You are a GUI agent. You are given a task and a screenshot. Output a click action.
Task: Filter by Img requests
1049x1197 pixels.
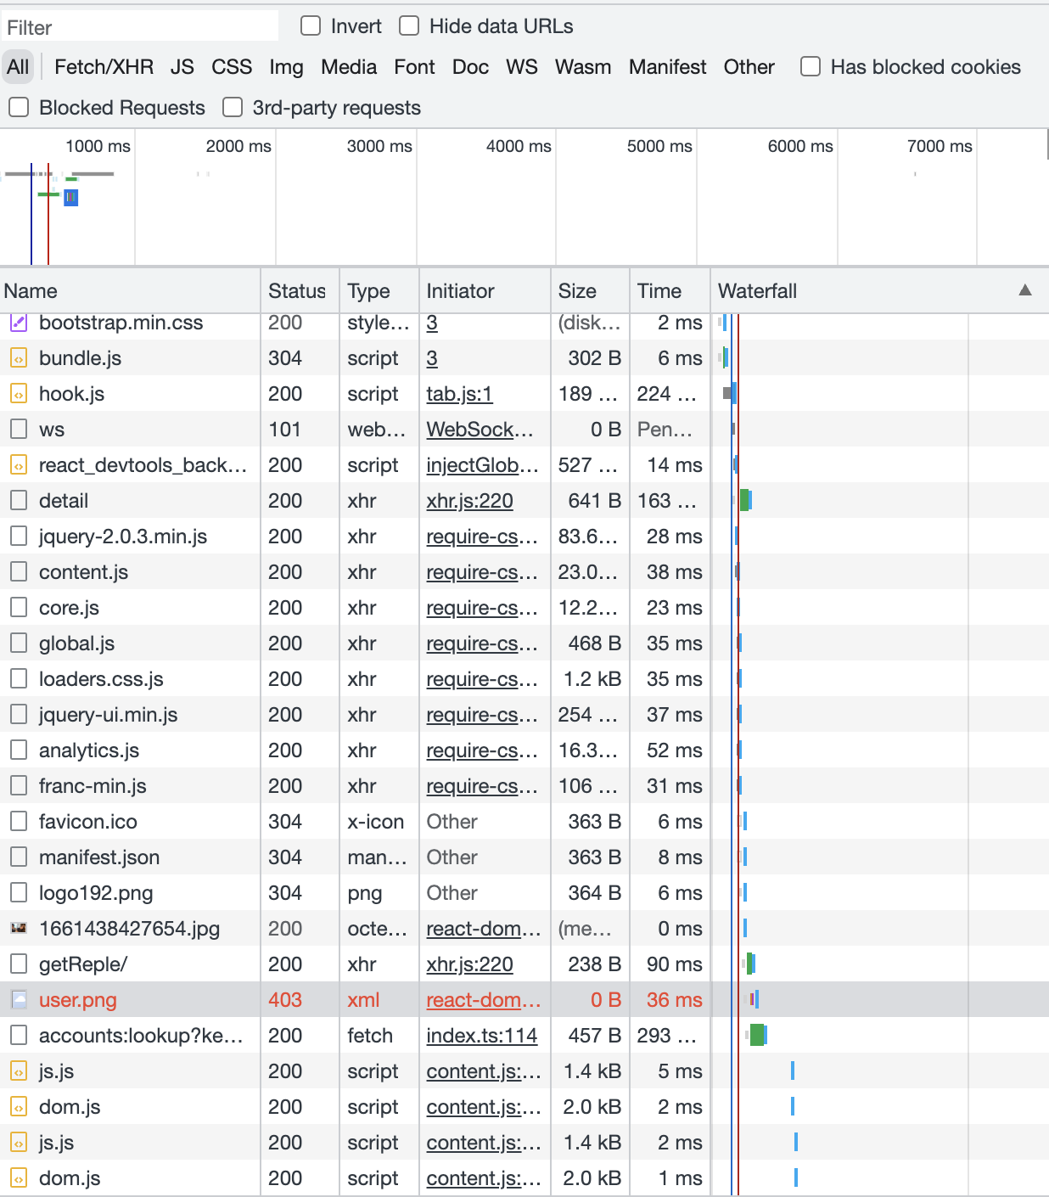287,67
